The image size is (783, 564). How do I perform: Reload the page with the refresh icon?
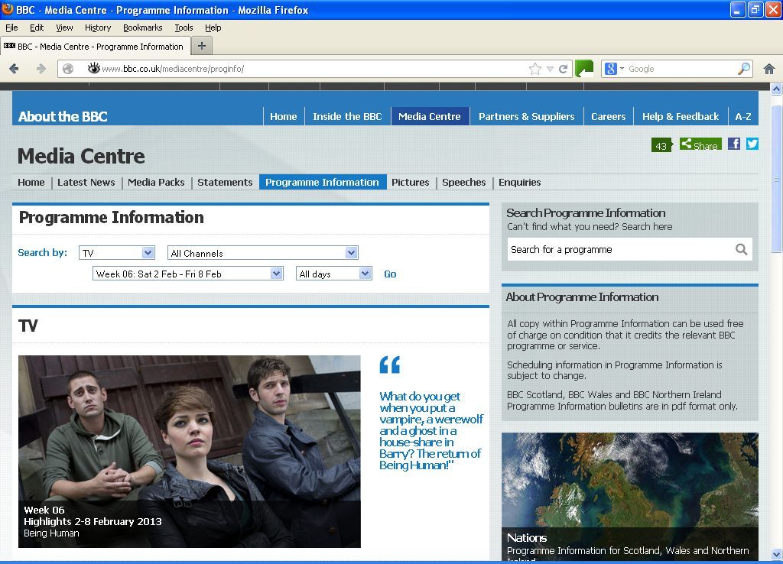[564, 69]
